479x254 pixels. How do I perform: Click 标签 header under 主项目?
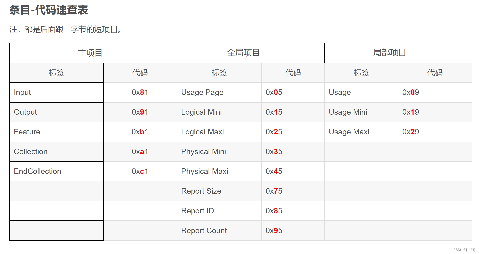click(x=56, y=73)
